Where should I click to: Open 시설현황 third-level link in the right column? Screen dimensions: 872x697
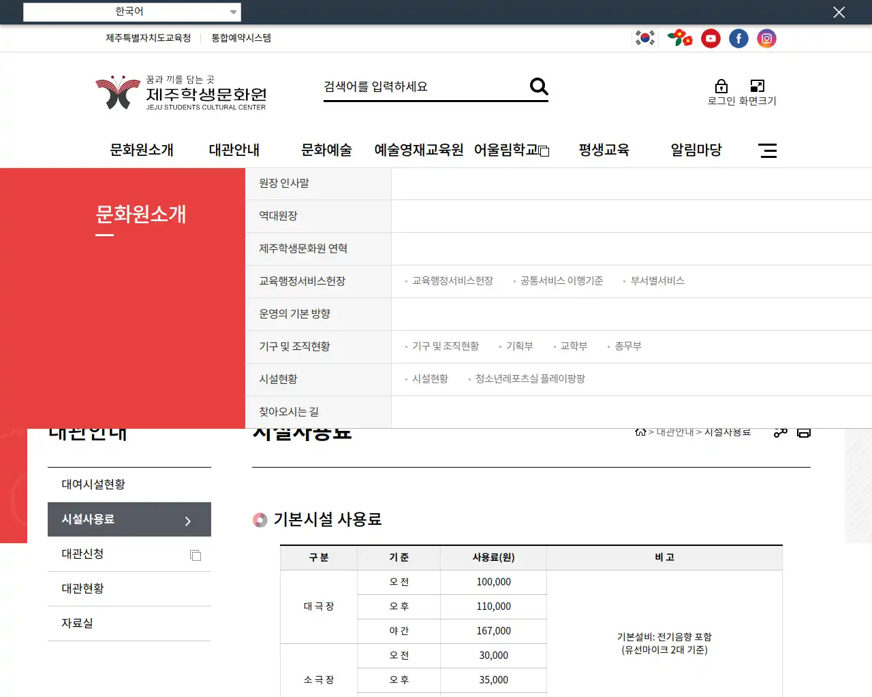(430, 379)
